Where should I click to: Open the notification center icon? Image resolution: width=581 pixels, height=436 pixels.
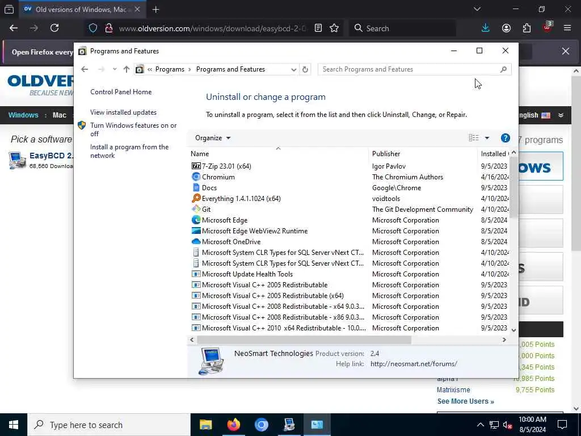562,425
